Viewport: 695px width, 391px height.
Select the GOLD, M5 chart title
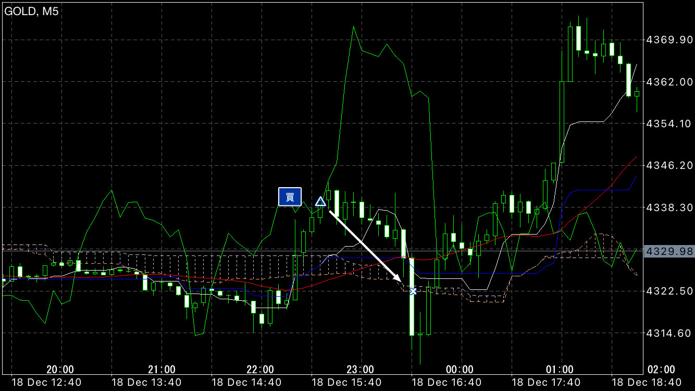[x=32, y=11]
